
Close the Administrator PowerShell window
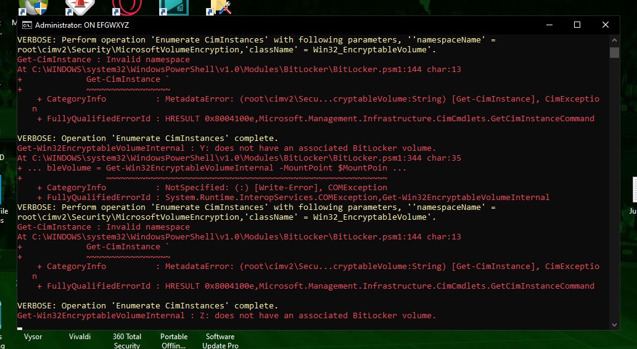click(x=606, y=25)
